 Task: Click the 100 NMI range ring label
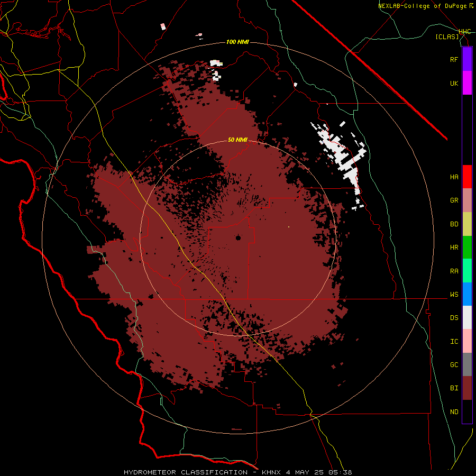(237, 42)
